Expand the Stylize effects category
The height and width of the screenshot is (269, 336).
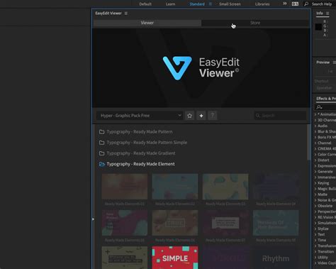[315, 229]
